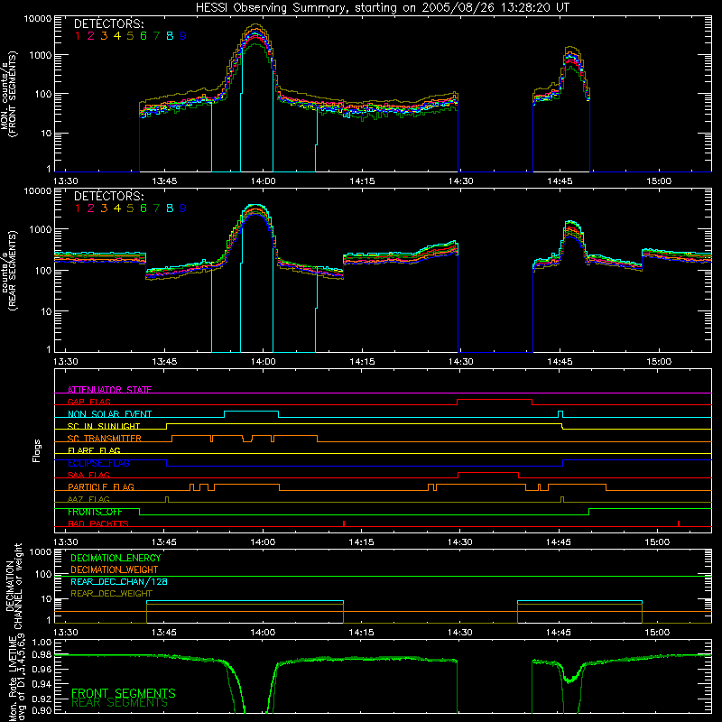Select green detector 6 in front segments legend

[143, 36]
